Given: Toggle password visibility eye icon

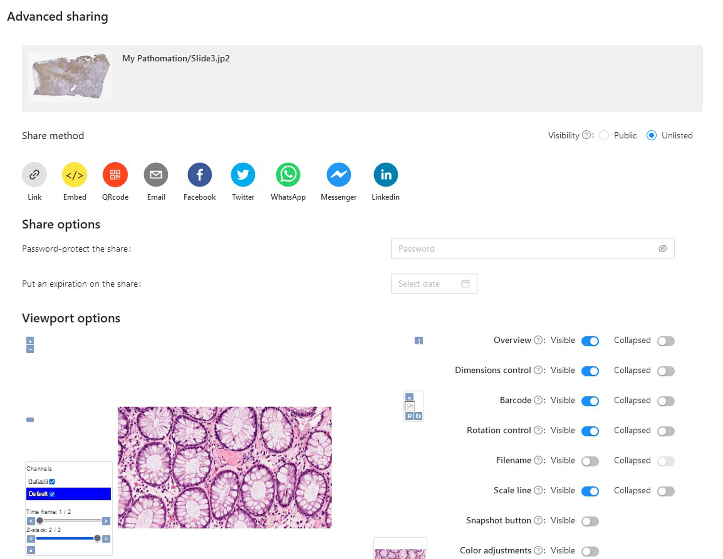Looking at the screenshot, I should [663, 249].
